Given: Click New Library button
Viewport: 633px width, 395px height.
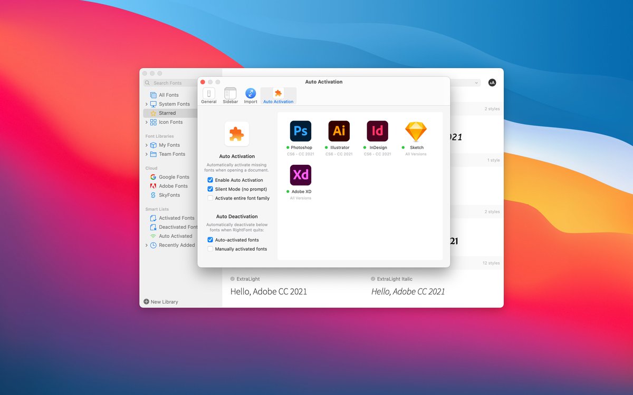Looking at the screenshot, I should tap(161, 302).
